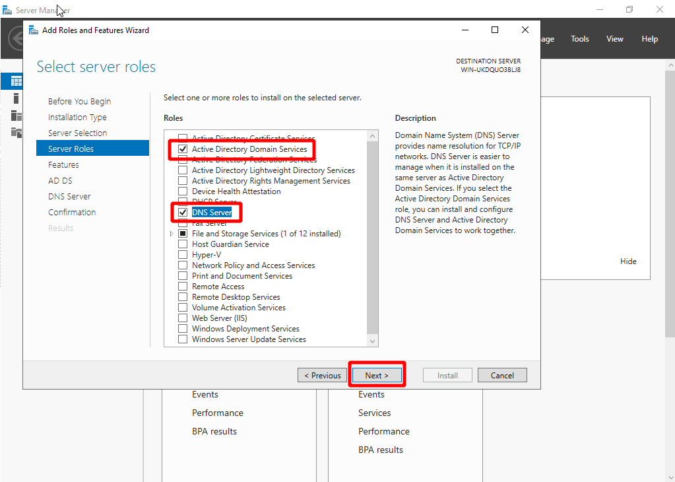
Task: Hide the Server Manager welcome tile
Action: 628,261
